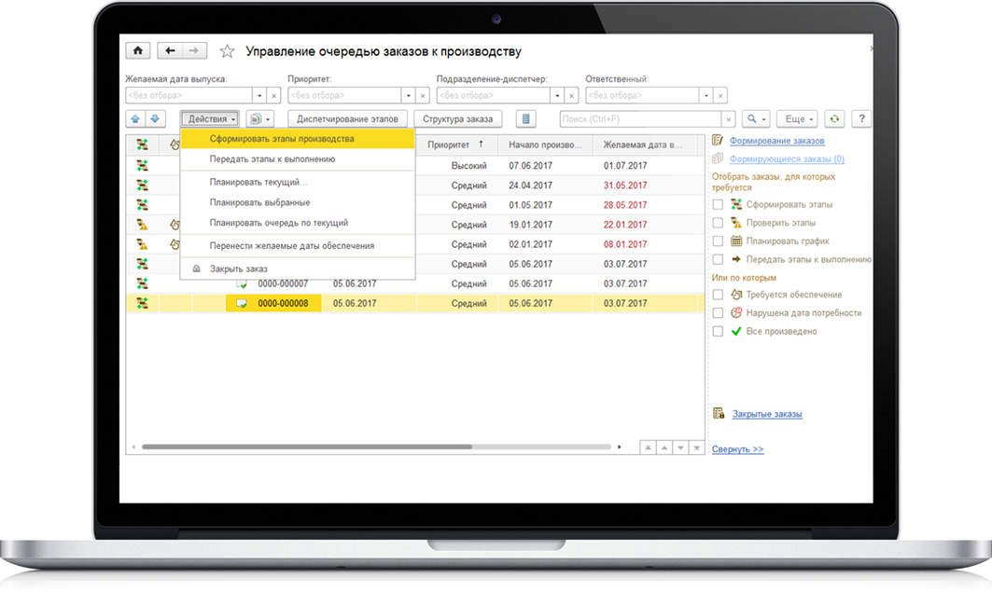
Task: Open help with the question mark
Action: 861,118
